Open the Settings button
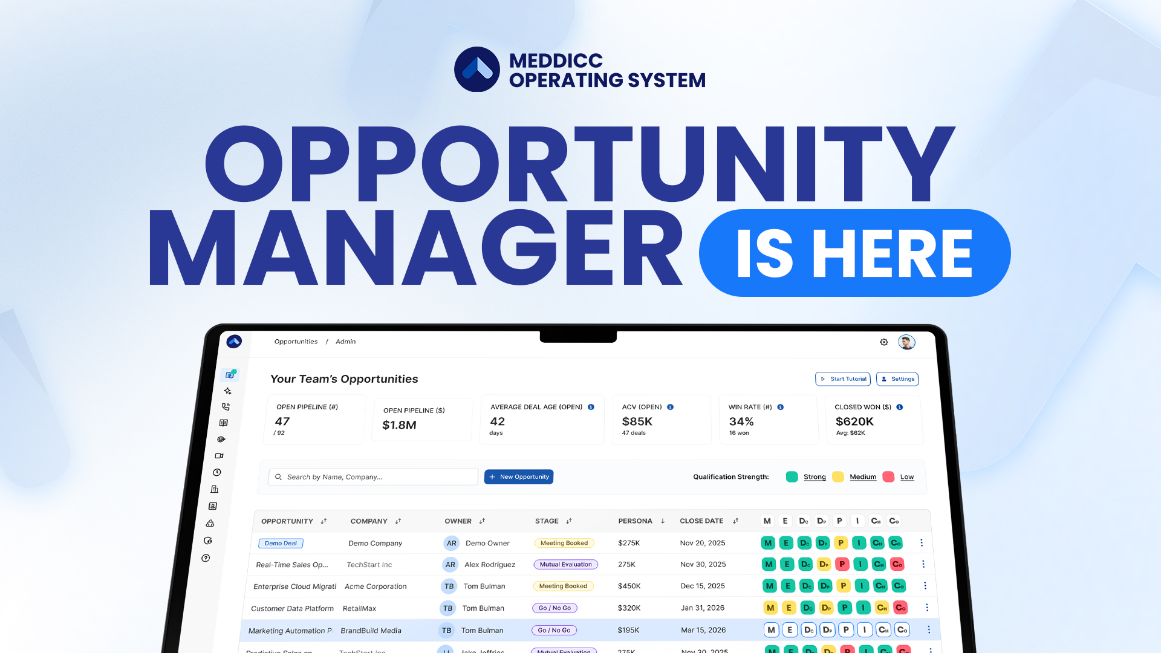The image size is (1161, 653). (x=897, y=379)
